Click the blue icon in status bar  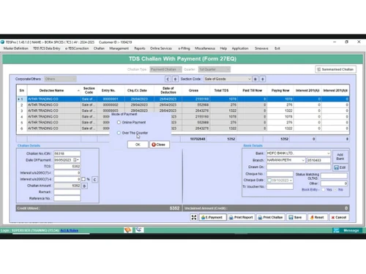139,229
